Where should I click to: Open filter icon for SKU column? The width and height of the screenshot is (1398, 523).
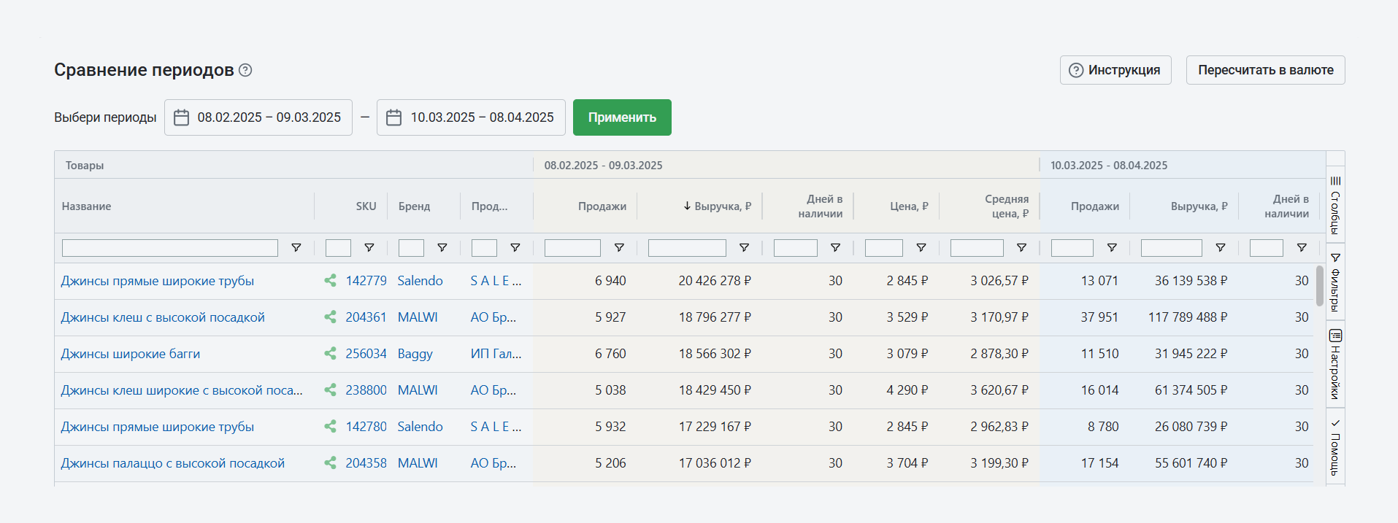click(369, 248)
